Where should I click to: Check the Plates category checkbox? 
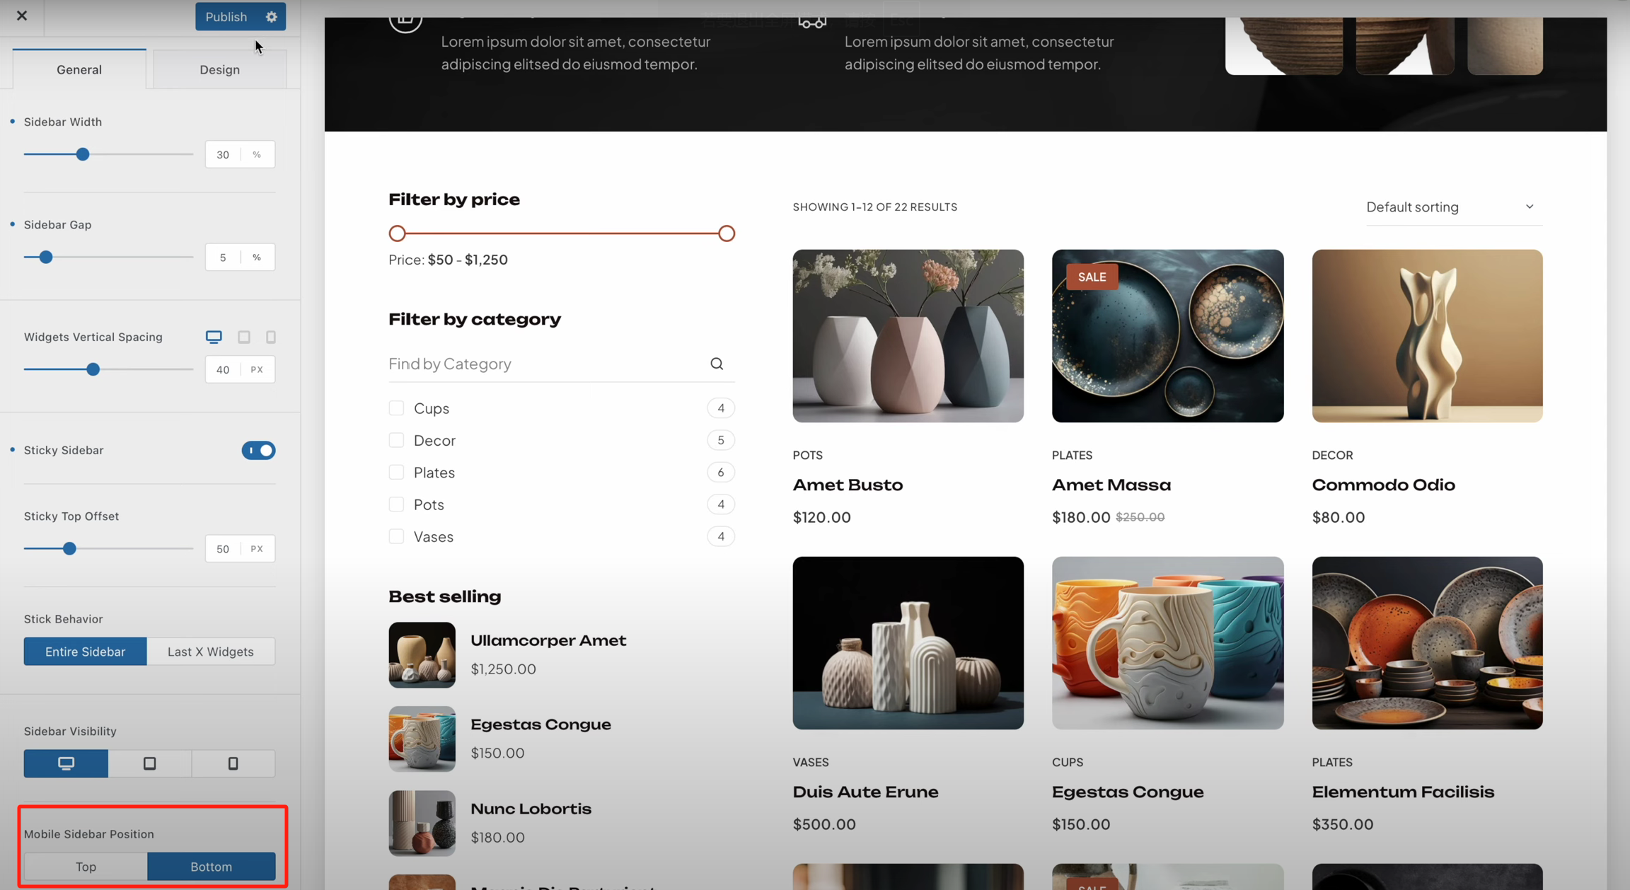(396, 473)
